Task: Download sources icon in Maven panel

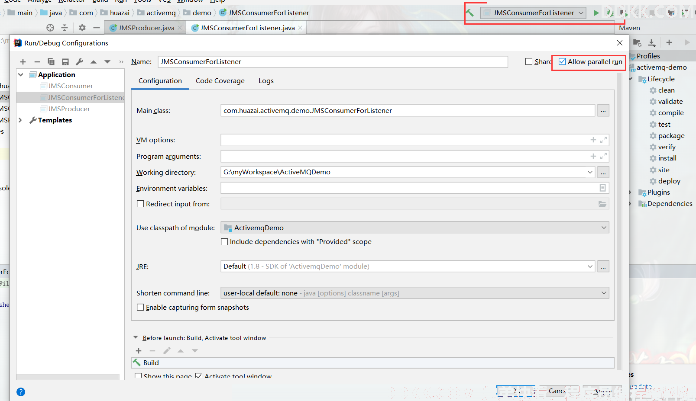Action: [x=652, y=42]
